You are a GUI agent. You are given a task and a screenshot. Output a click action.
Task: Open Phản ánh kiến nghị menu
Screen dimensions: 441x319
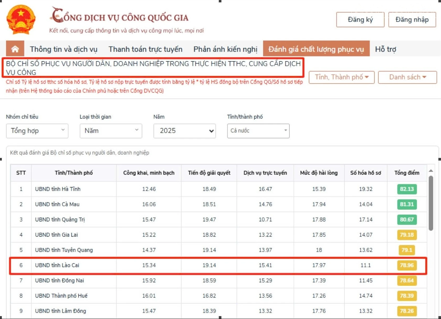225,49
